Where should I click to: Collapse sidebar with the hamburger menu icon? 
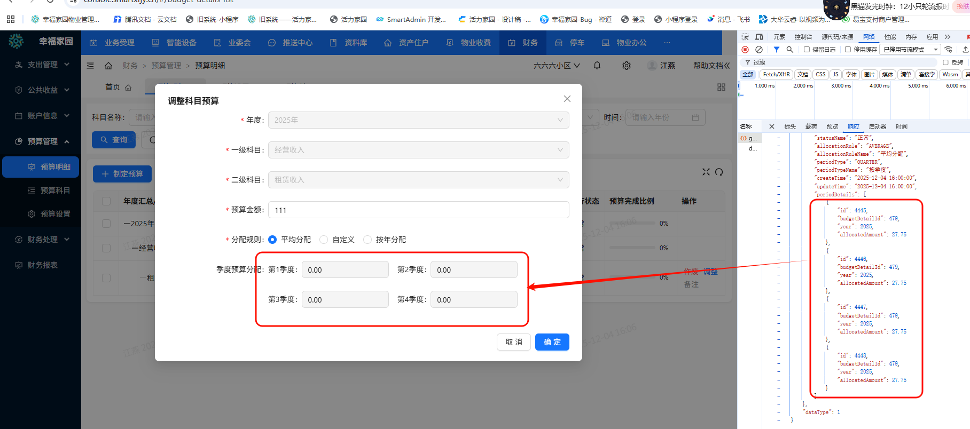pos(90,66)
